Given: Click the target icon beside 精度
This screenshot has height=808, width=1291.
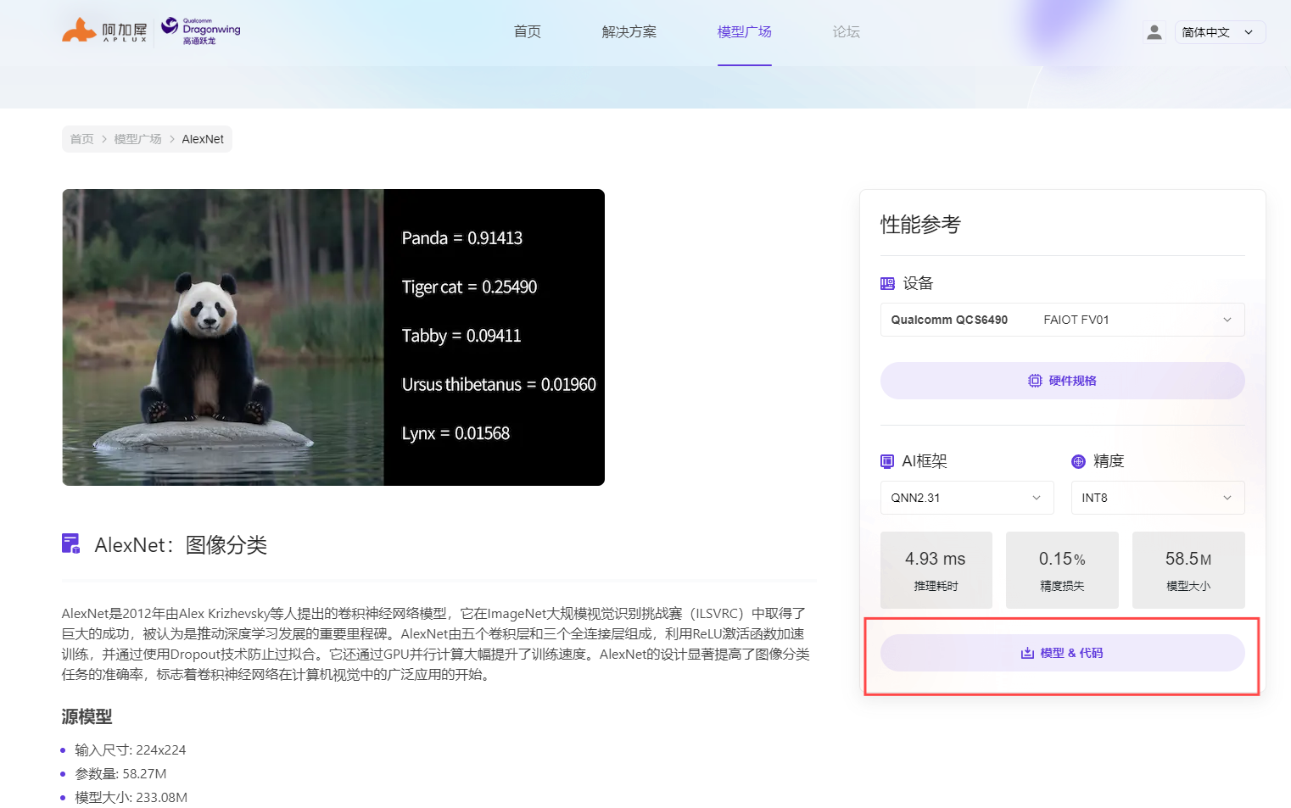Looking at the screenshot, I should pyautogui.click(x=1077, y=460).
